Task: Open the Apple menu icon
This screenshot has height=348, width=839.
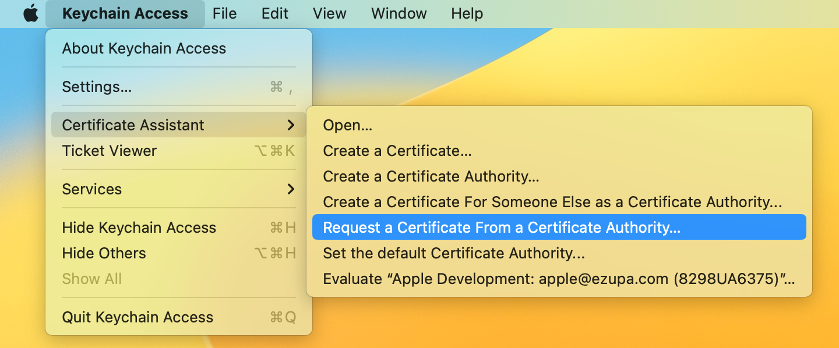Action: 30,13
